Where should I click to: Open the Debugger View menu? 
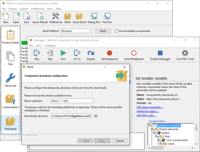pyautogui.click(x=38, y=46)
